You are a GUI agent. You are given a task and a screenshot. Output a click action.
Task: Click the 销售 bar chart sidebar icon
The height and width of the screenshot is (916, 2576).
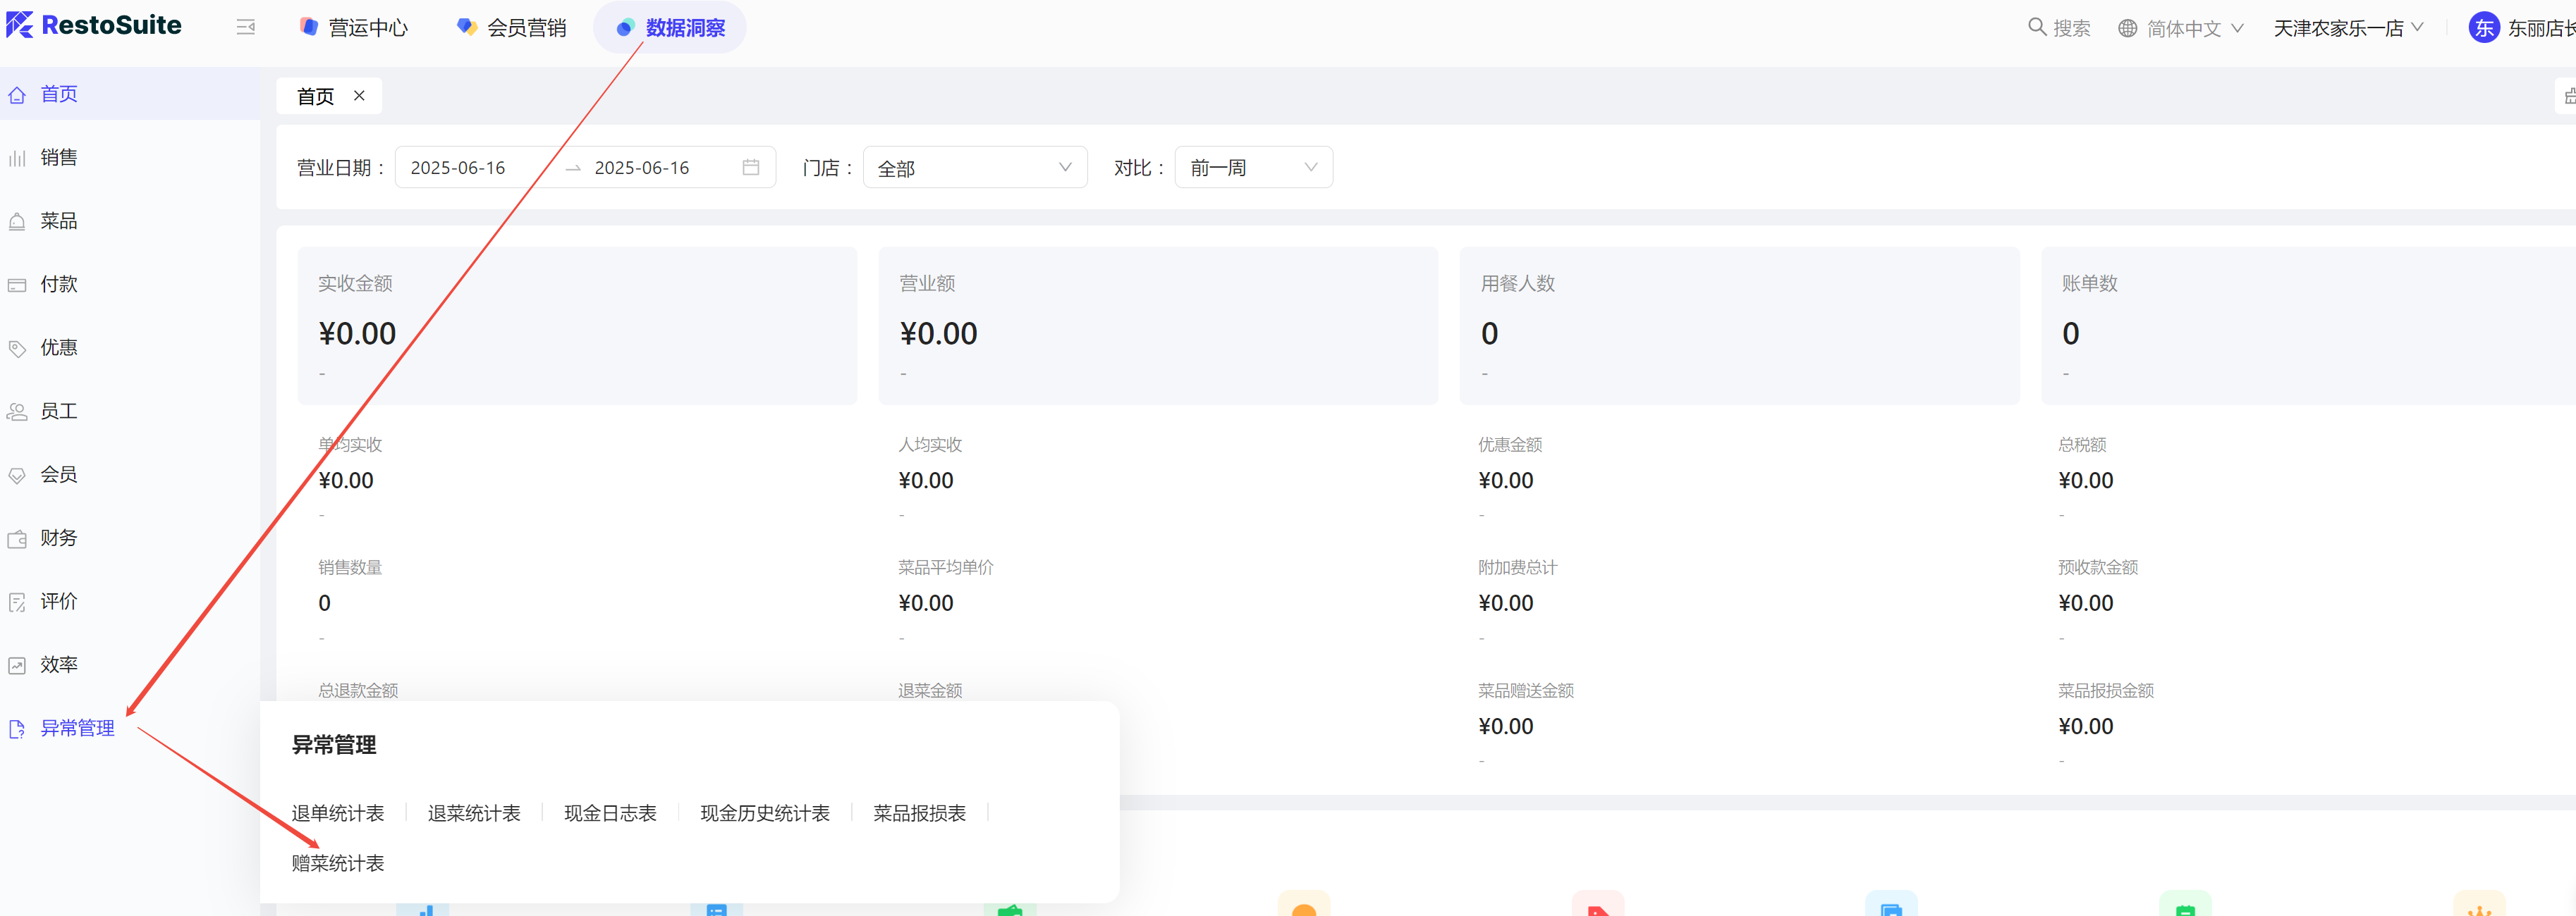click(x=17, y=158)
